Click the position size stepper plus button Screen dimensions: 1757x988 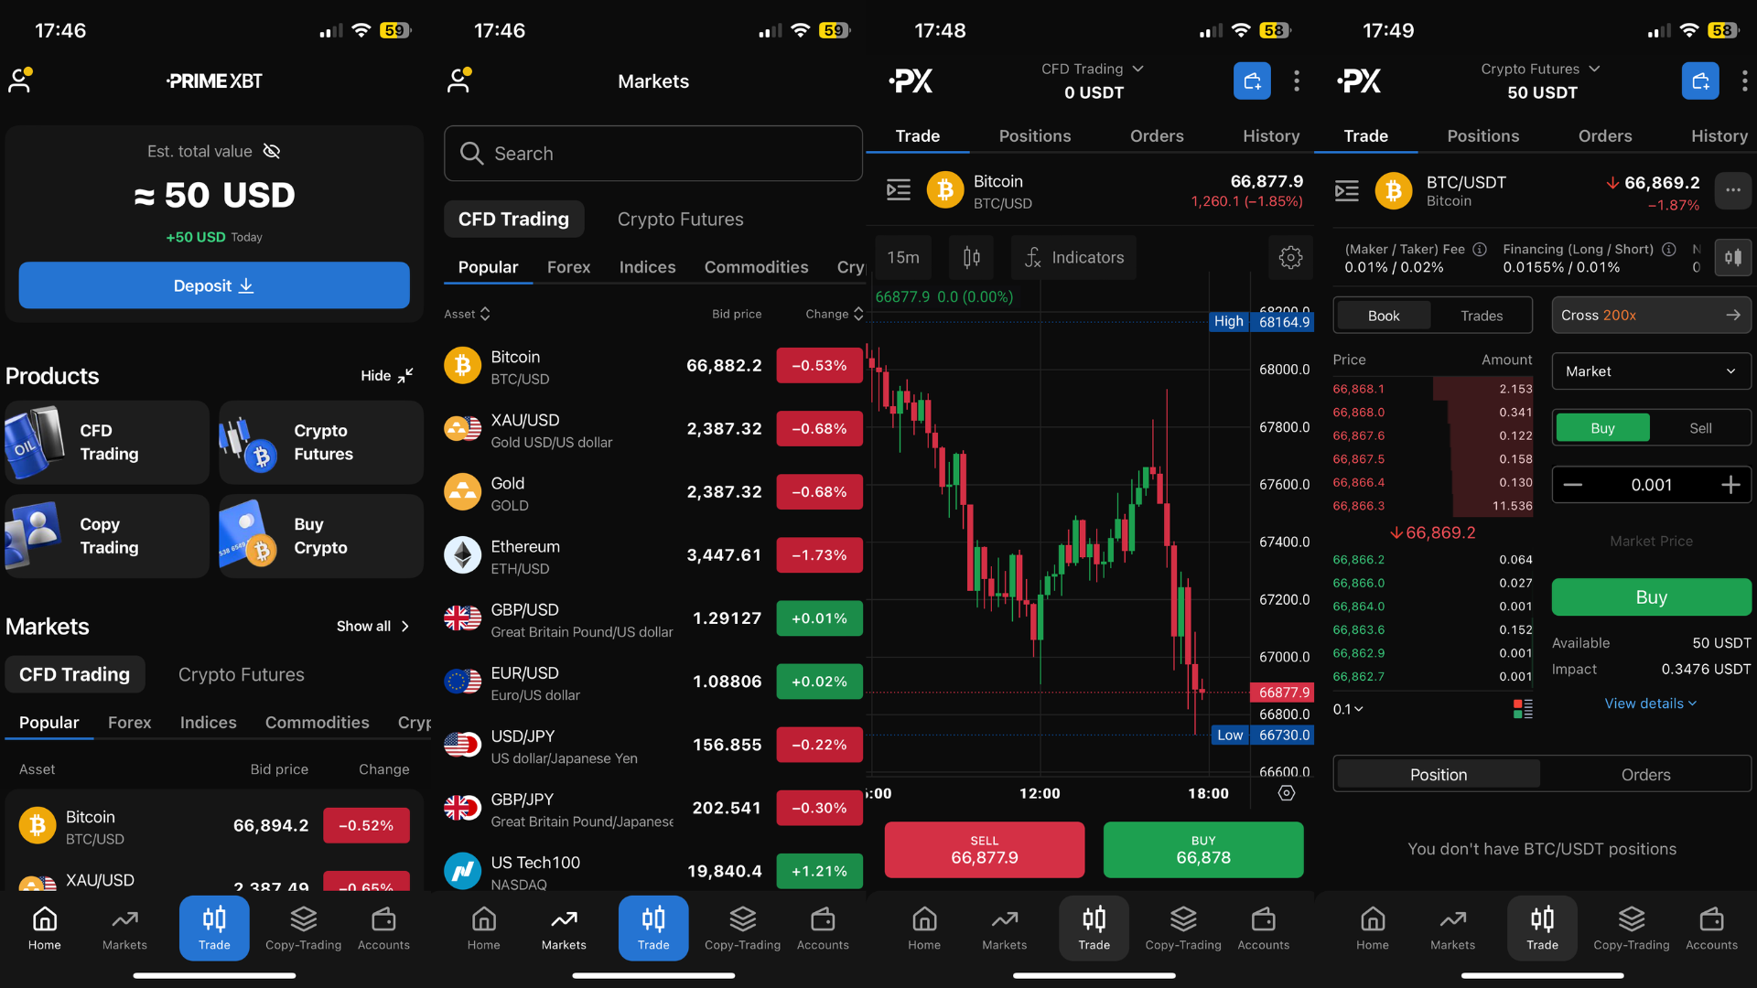tap(1728, 484)
